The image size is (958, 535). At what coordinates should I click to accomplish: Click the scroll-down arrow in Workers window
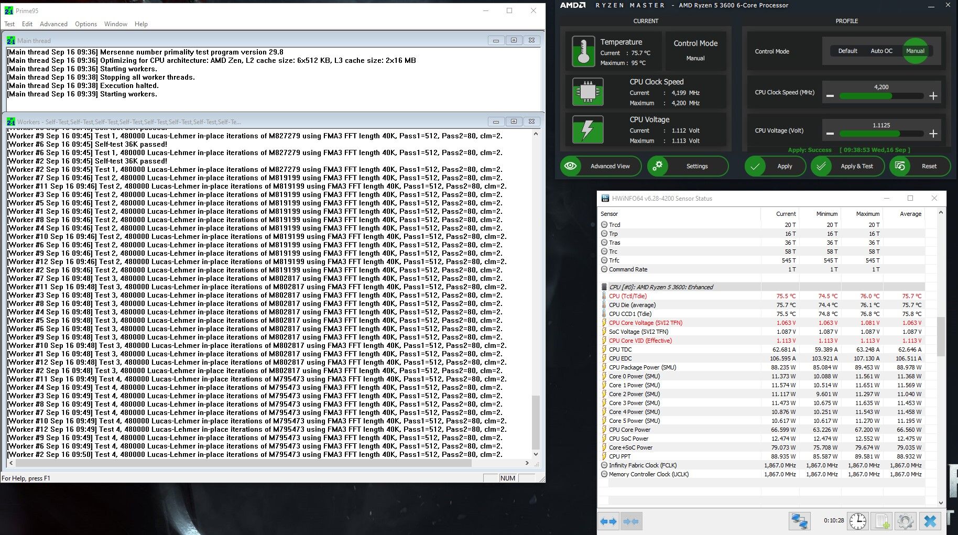click(536, 454)
